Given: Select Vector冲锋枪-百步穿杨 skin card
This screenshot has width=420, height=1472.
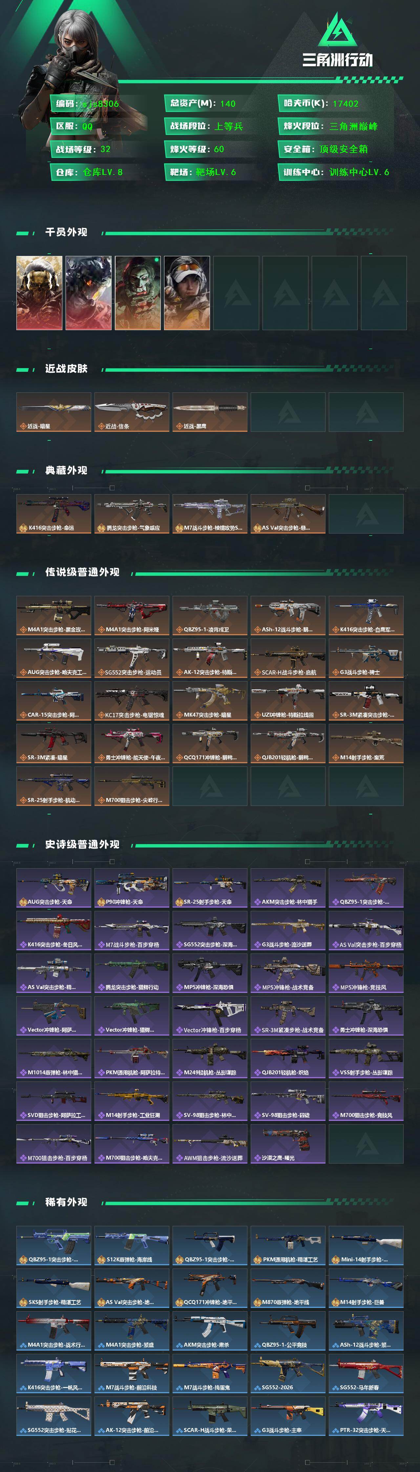Looking at the screenshot, I should tap(210, 1016).
